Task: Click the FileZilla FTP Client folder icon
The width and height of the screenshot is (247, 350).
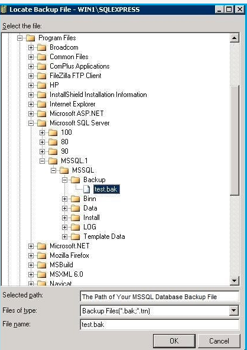Action: 42,76
